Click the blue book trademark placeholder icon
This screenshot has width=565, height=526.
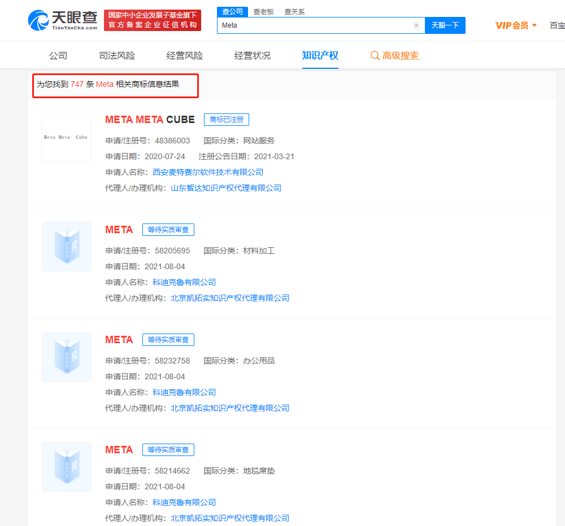[66, 247]
